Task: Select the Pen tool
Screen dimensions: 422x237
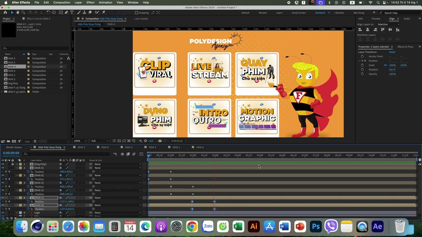Action: 66,13
